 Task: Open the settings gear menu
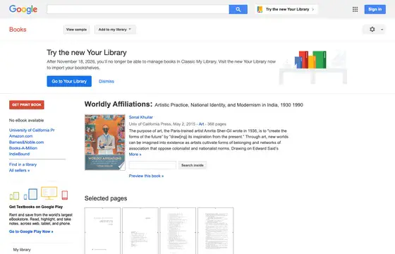(x=372, y=30)
